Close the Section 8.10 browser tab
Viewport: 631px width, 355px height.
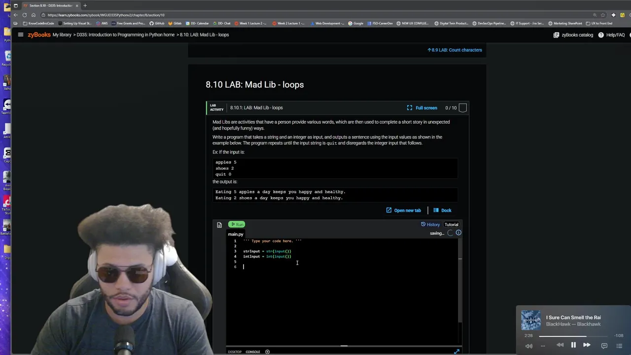77,5
